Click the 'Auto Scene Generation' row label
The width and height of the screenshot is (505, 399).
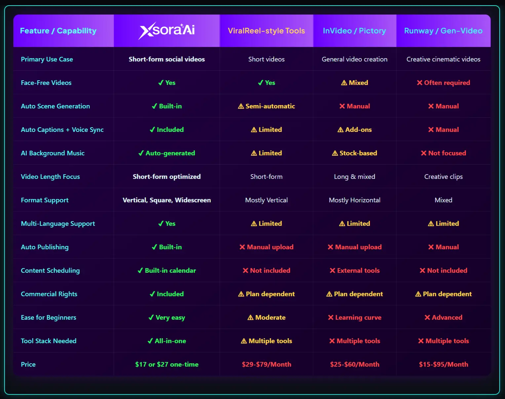[56, 106]
